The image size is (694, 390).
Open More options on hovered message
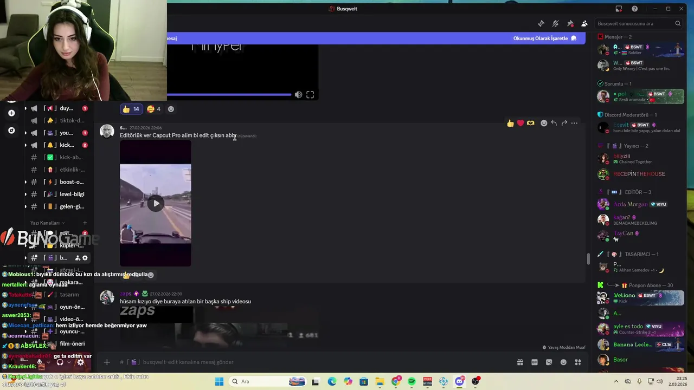tap(575, 123)
